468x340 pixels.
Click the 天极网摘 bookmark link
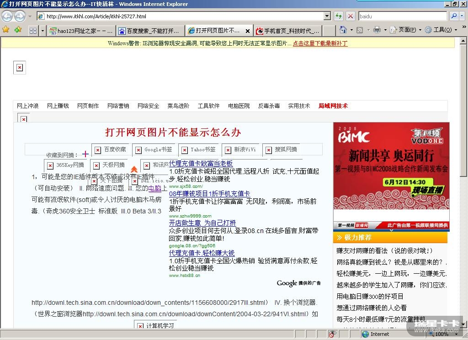tap(114, 165)
